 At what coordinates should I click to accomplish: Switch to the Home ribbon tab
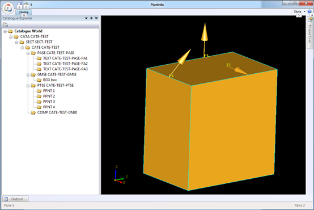[24, 12]
